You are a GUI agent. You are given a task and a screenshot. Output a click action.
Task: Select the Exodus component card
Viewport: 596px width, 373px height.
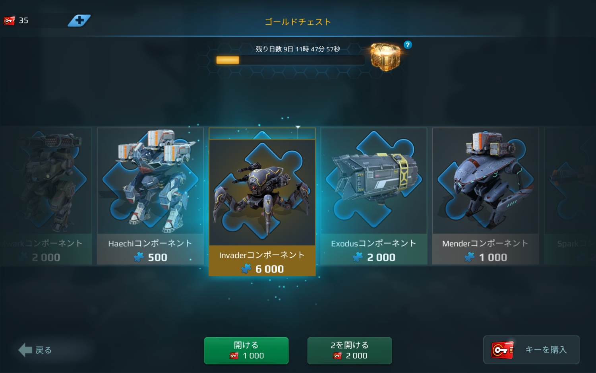374,196
